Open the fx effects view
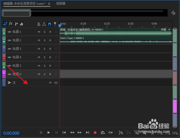The image size is (180, 138). tap(10, 24)
